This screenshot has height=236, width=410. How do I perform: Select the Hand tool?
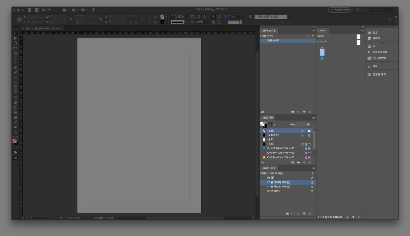tap(15, 127)
